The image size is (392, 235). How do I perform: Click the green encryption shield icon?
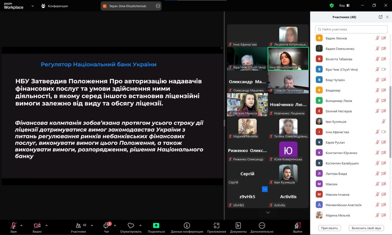click(x=332, y=6)
